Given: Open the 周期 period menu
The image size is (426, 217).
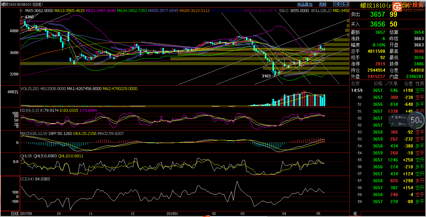Looking at the screenshot, I should click(322, 4).
